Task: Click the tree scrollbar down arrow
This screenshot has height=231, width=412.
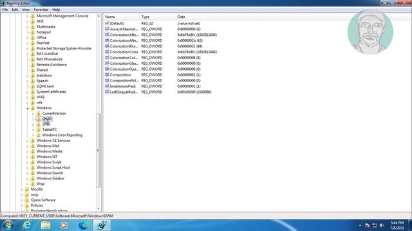Action: (98, 209)
